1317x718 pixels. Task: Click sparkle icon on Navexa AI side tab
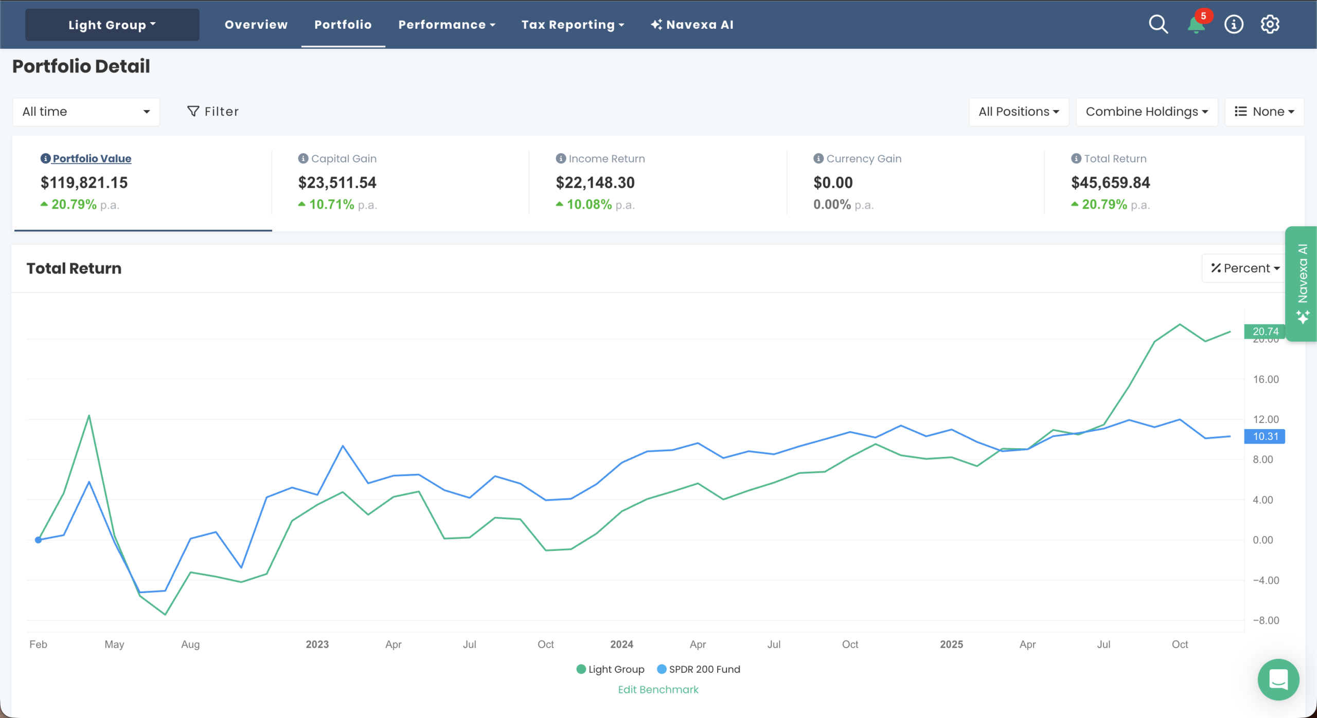click(1303, 317)
